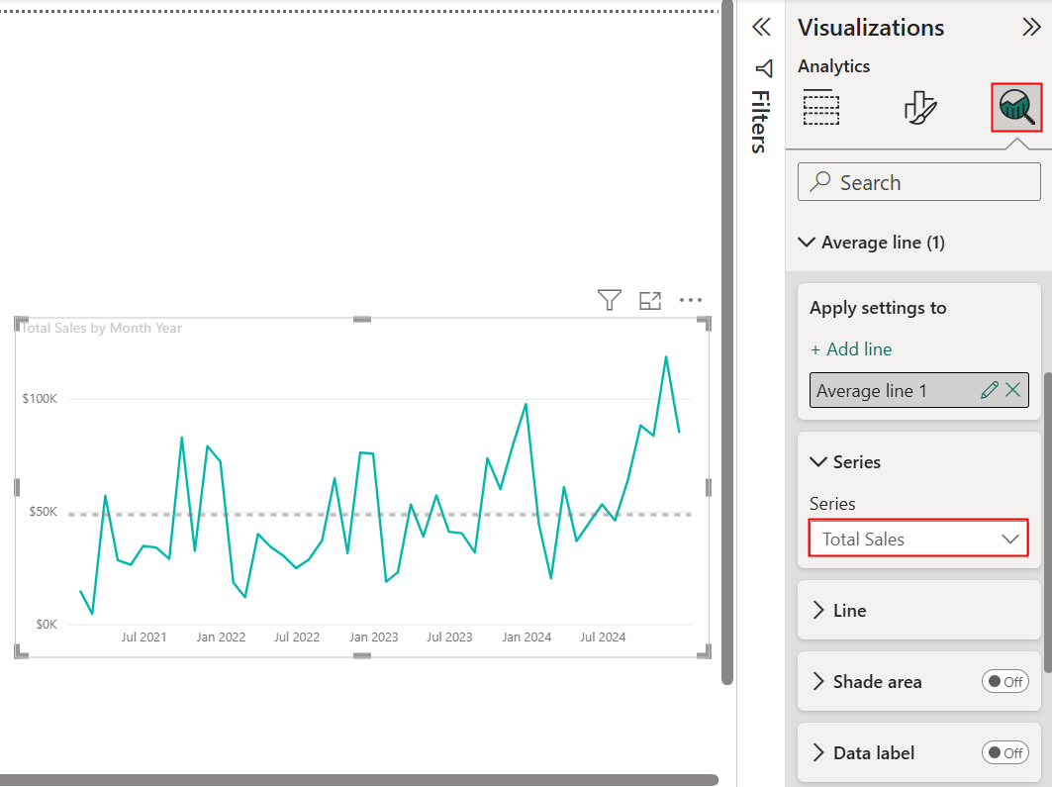Viewport: 1052px width, 787px height.
Task: Click the + Add line link
Action: (851, 349)
